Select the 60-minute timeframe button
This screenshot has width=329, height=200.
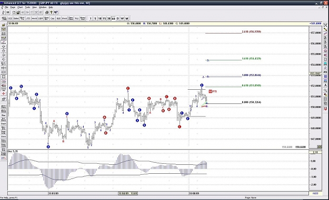(113, 18)
